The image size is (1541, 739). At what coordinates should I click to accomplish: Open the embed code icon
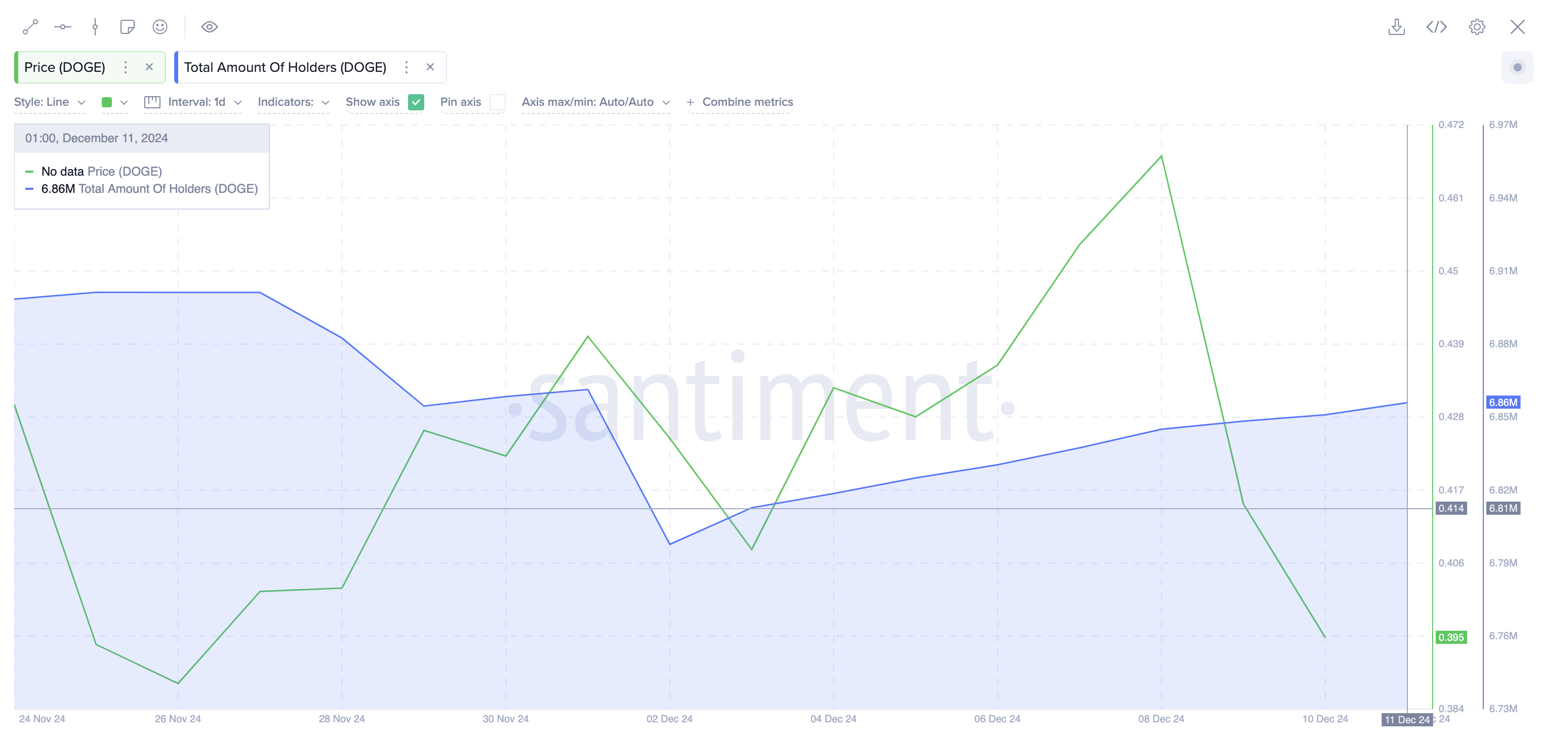tap(1436, 27)
